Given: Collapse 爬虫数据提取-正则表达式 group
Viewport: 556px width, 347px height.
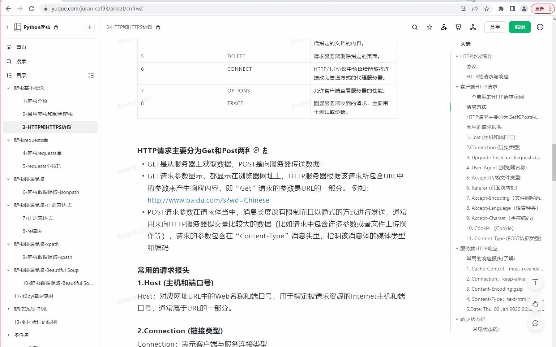Looking at the screenshot, I should [8, 205].
